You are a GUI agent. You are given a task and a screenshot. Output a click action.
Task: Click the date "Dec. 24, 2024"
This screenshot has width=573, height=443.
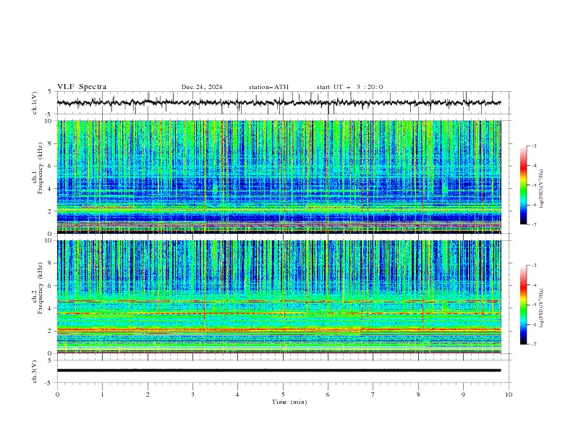click(202, 87)
